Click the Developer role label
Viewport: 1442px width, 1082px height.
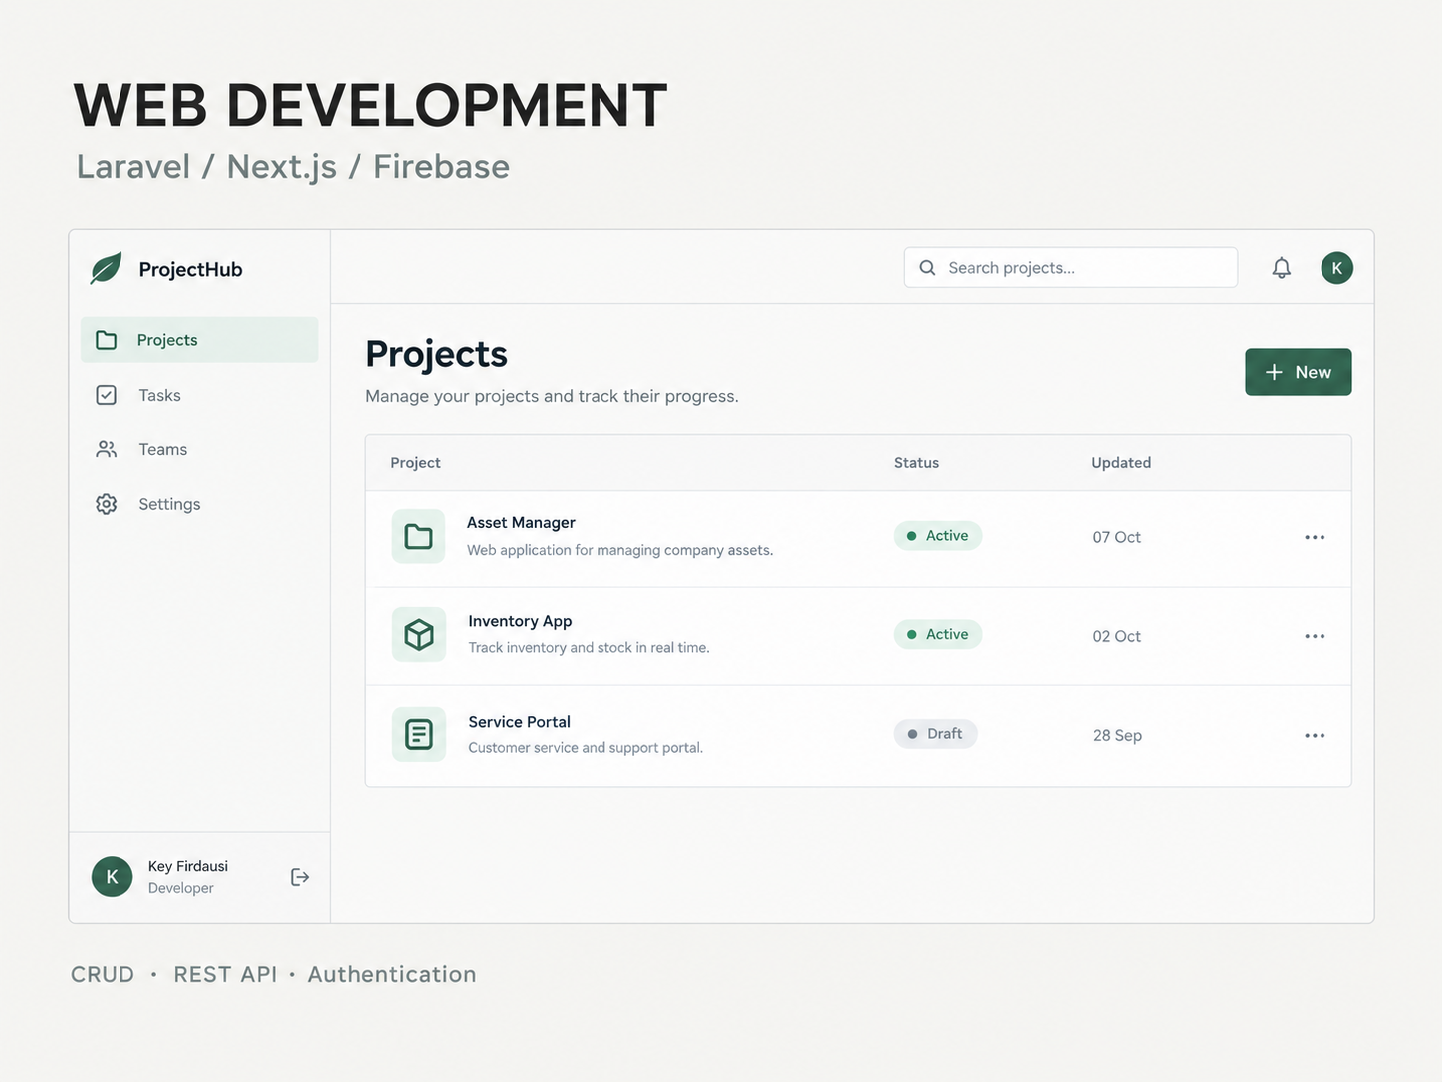[x=180, y=888]
